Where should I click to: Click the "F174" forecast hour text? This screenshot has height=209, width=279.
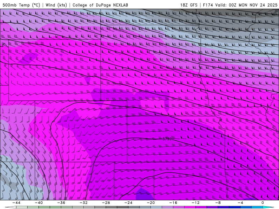point(208,5)
